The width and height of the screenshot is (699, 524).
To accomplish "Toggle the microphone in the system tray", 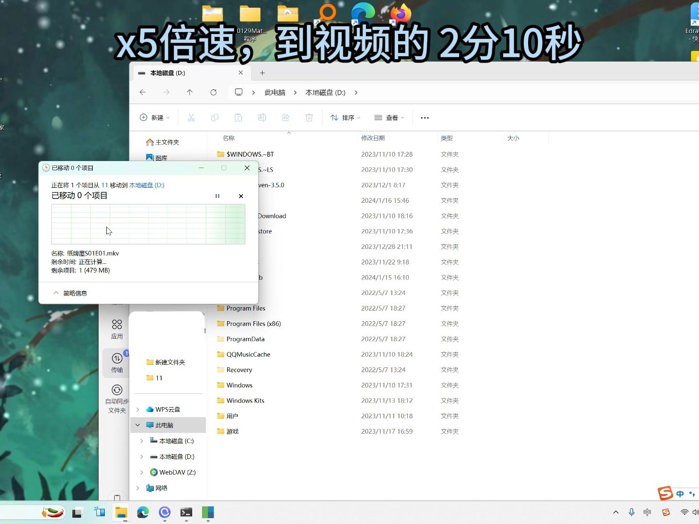I will (x=631, y=512).
